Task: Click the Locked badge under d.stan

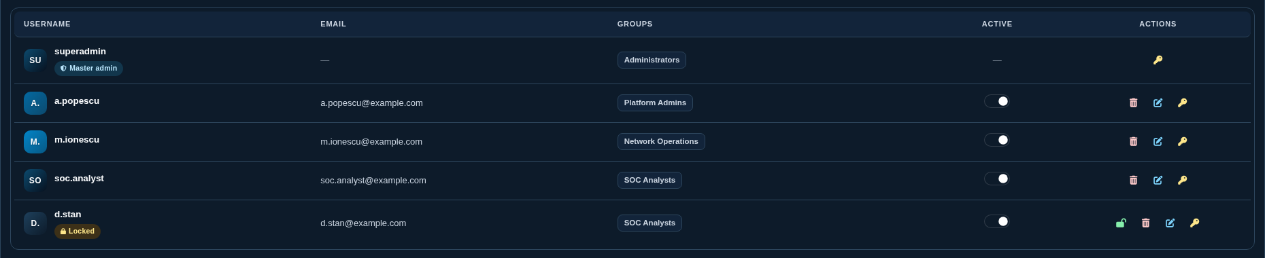Action: pos(78,232)
